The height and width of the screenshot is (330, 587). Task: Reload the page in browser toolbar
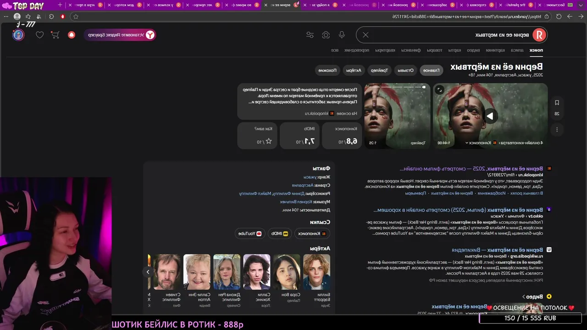click(559, 16)
